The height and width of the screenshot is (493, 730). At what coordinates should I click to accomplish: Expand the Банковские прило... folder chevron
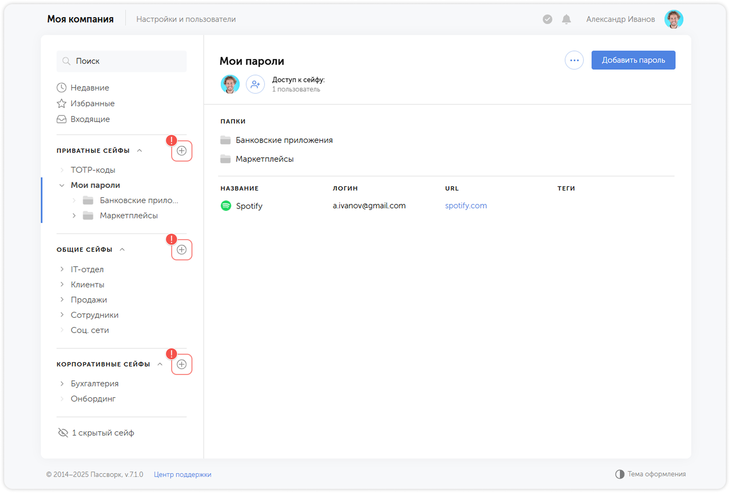[x=74, y=200]
